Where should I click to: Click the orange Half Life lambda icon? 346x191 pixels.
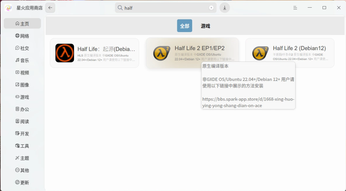65,53
